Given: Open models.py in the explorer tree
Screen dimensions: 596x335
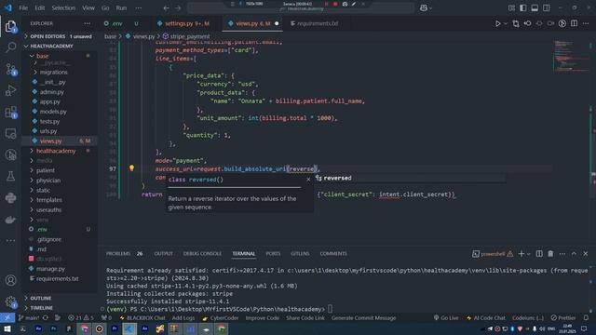Looking at the screenshot, I should coord(53,112).
